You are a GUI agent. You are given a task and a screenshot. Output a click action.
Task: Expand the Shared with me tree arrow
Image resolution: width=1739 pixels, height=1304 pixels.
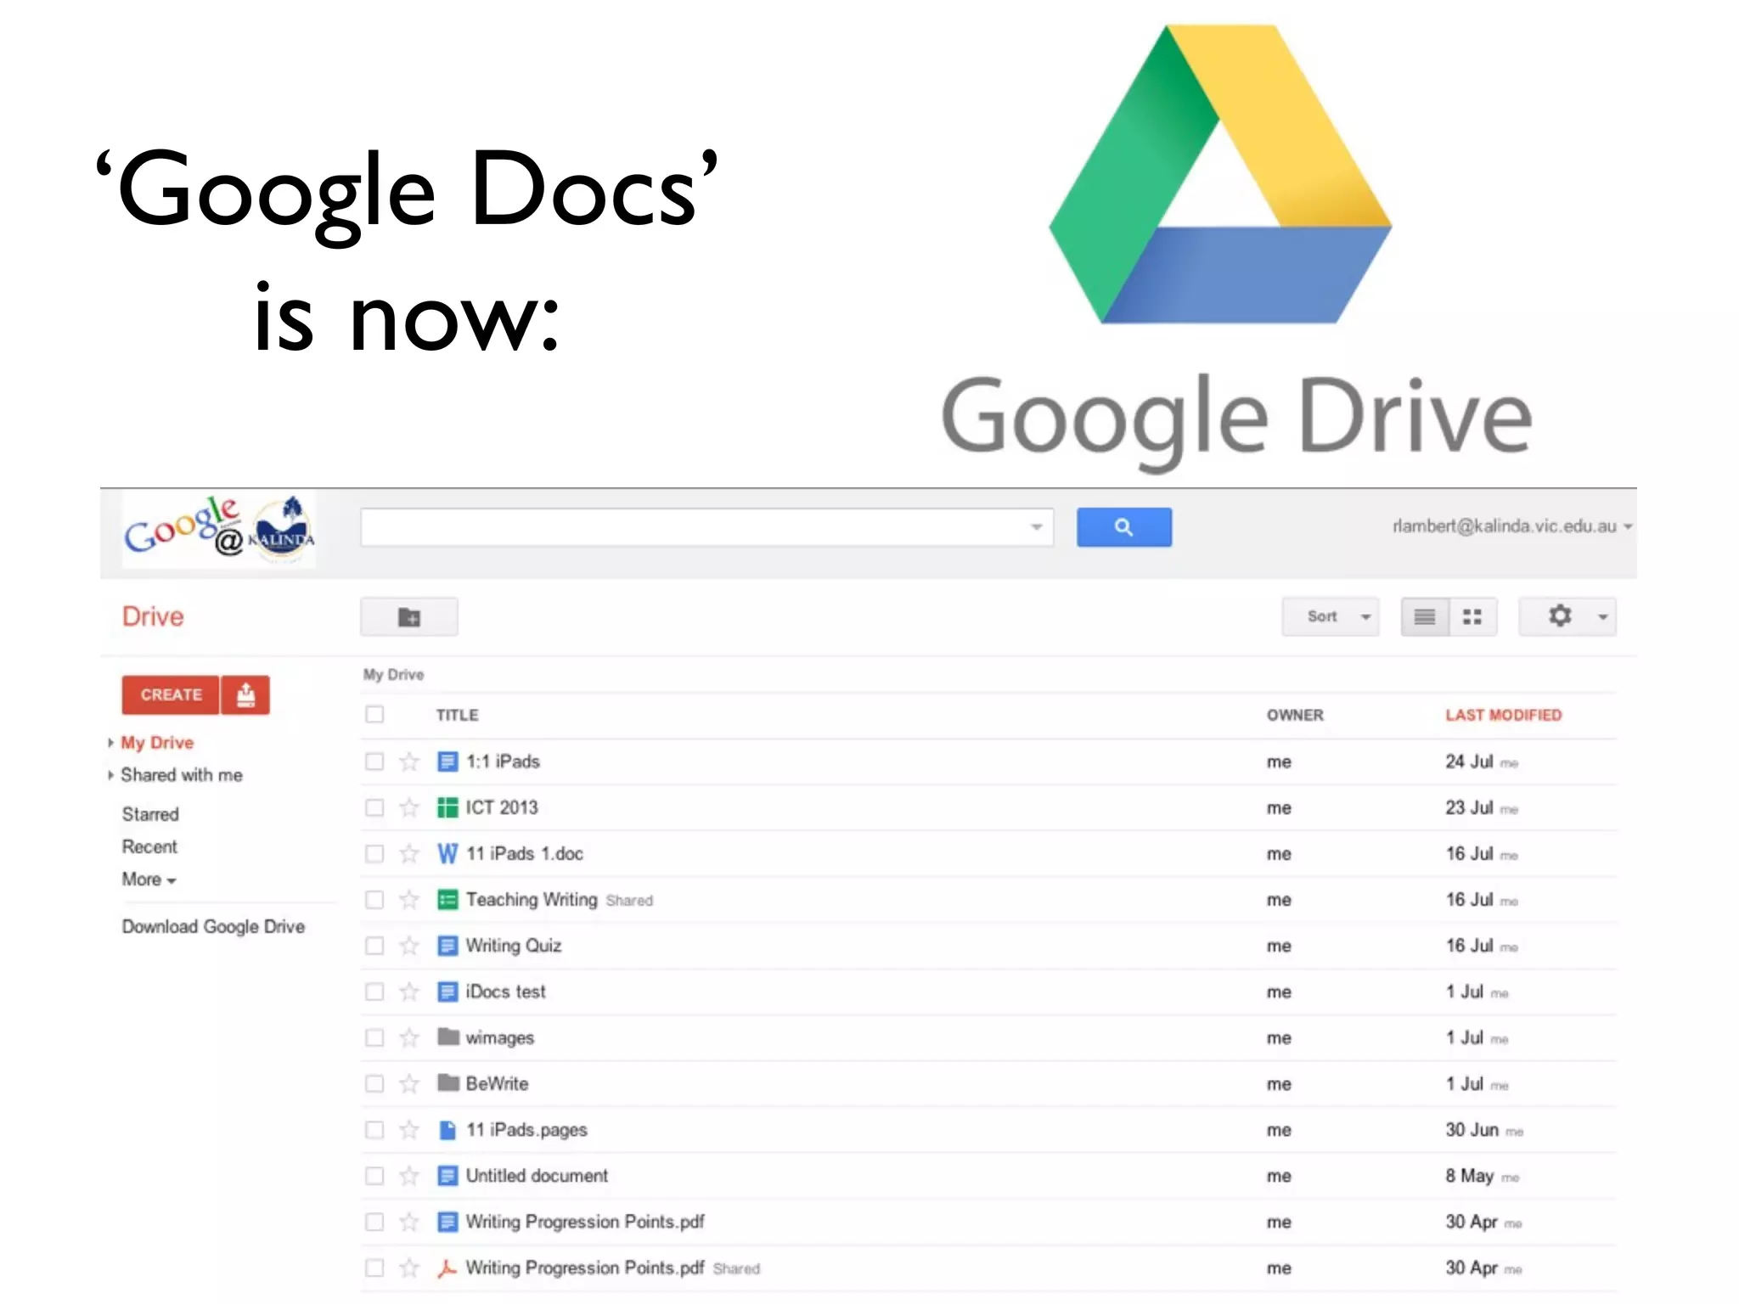pos(110,775)
